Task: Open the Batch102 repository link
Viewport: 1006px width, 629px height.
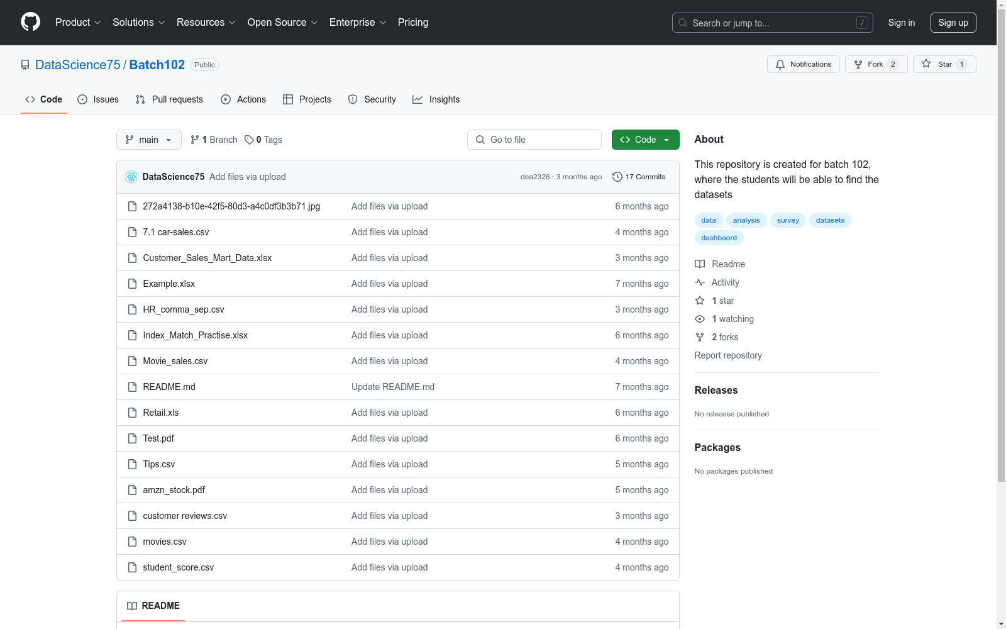Action: 157,65
